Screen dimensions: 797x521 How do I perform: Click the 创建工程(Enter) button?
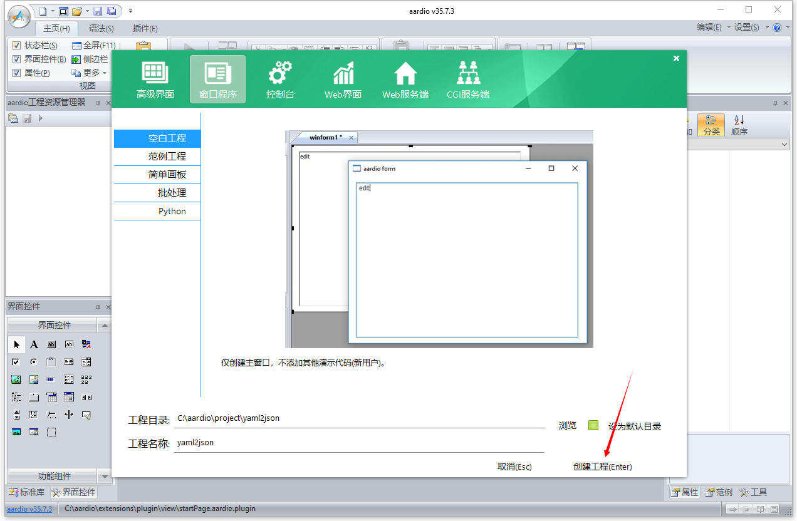(602, 467)
